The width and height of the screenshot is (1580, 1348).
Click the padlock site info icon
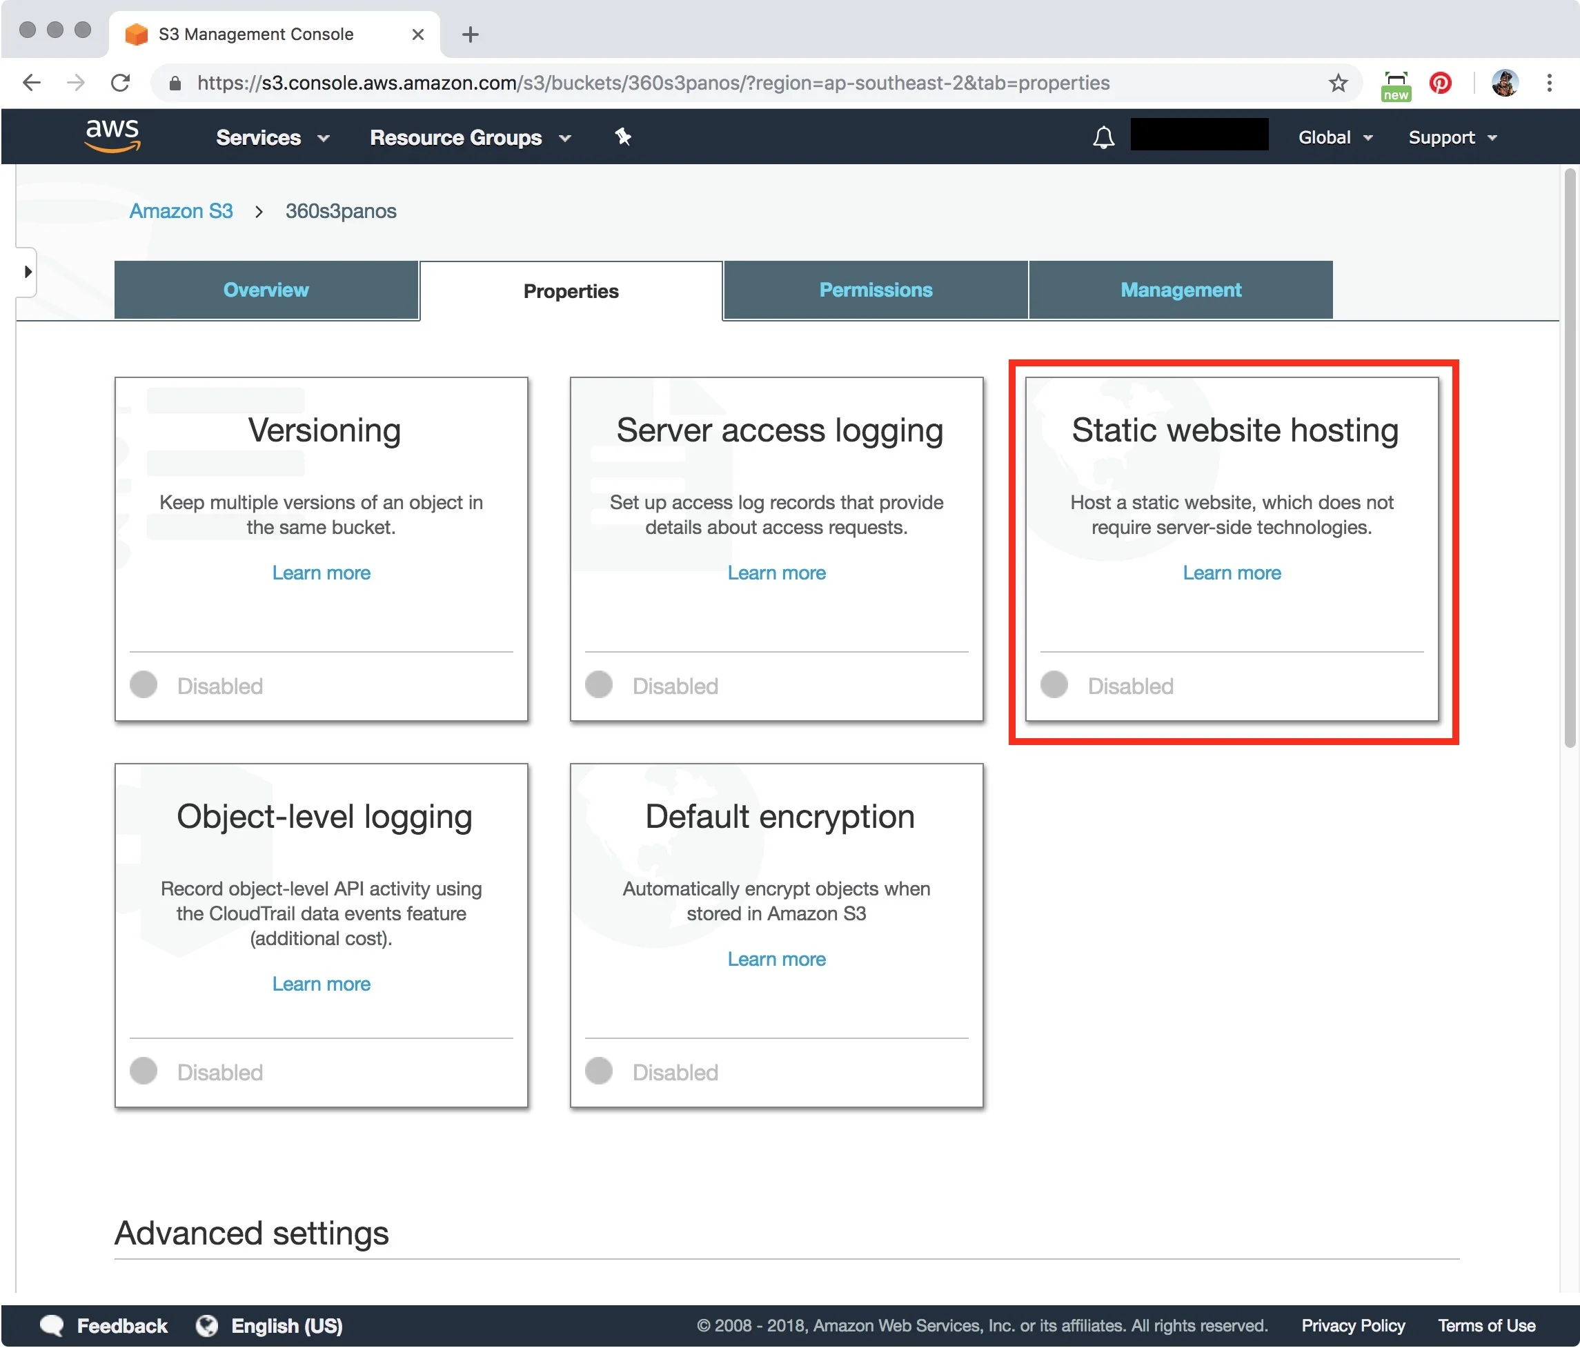click(x=175, y=83)
